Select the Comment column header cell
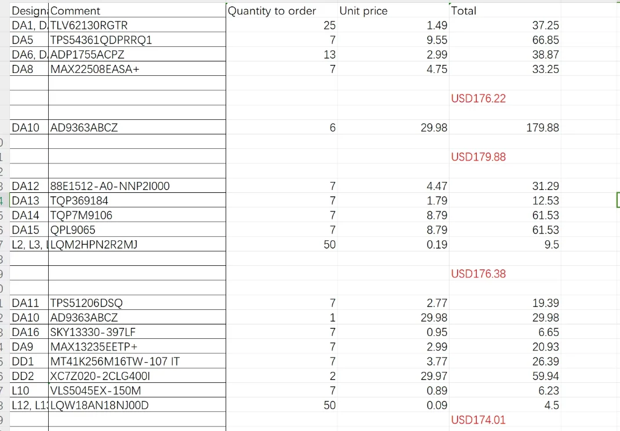 pos(137,10)
